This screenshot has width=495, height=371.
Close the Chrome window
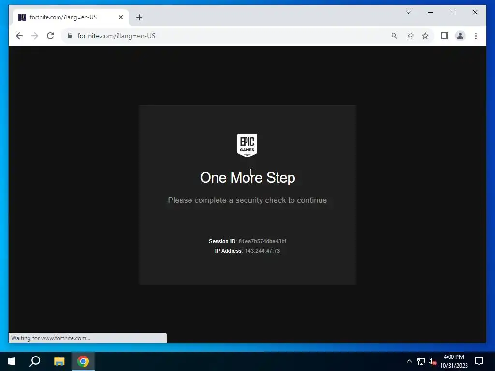click(475, 12)
